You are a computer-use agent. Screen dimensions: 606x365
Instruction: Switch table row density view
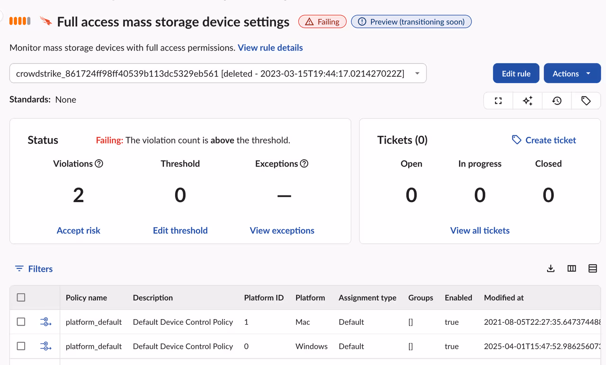pos(592,268)
